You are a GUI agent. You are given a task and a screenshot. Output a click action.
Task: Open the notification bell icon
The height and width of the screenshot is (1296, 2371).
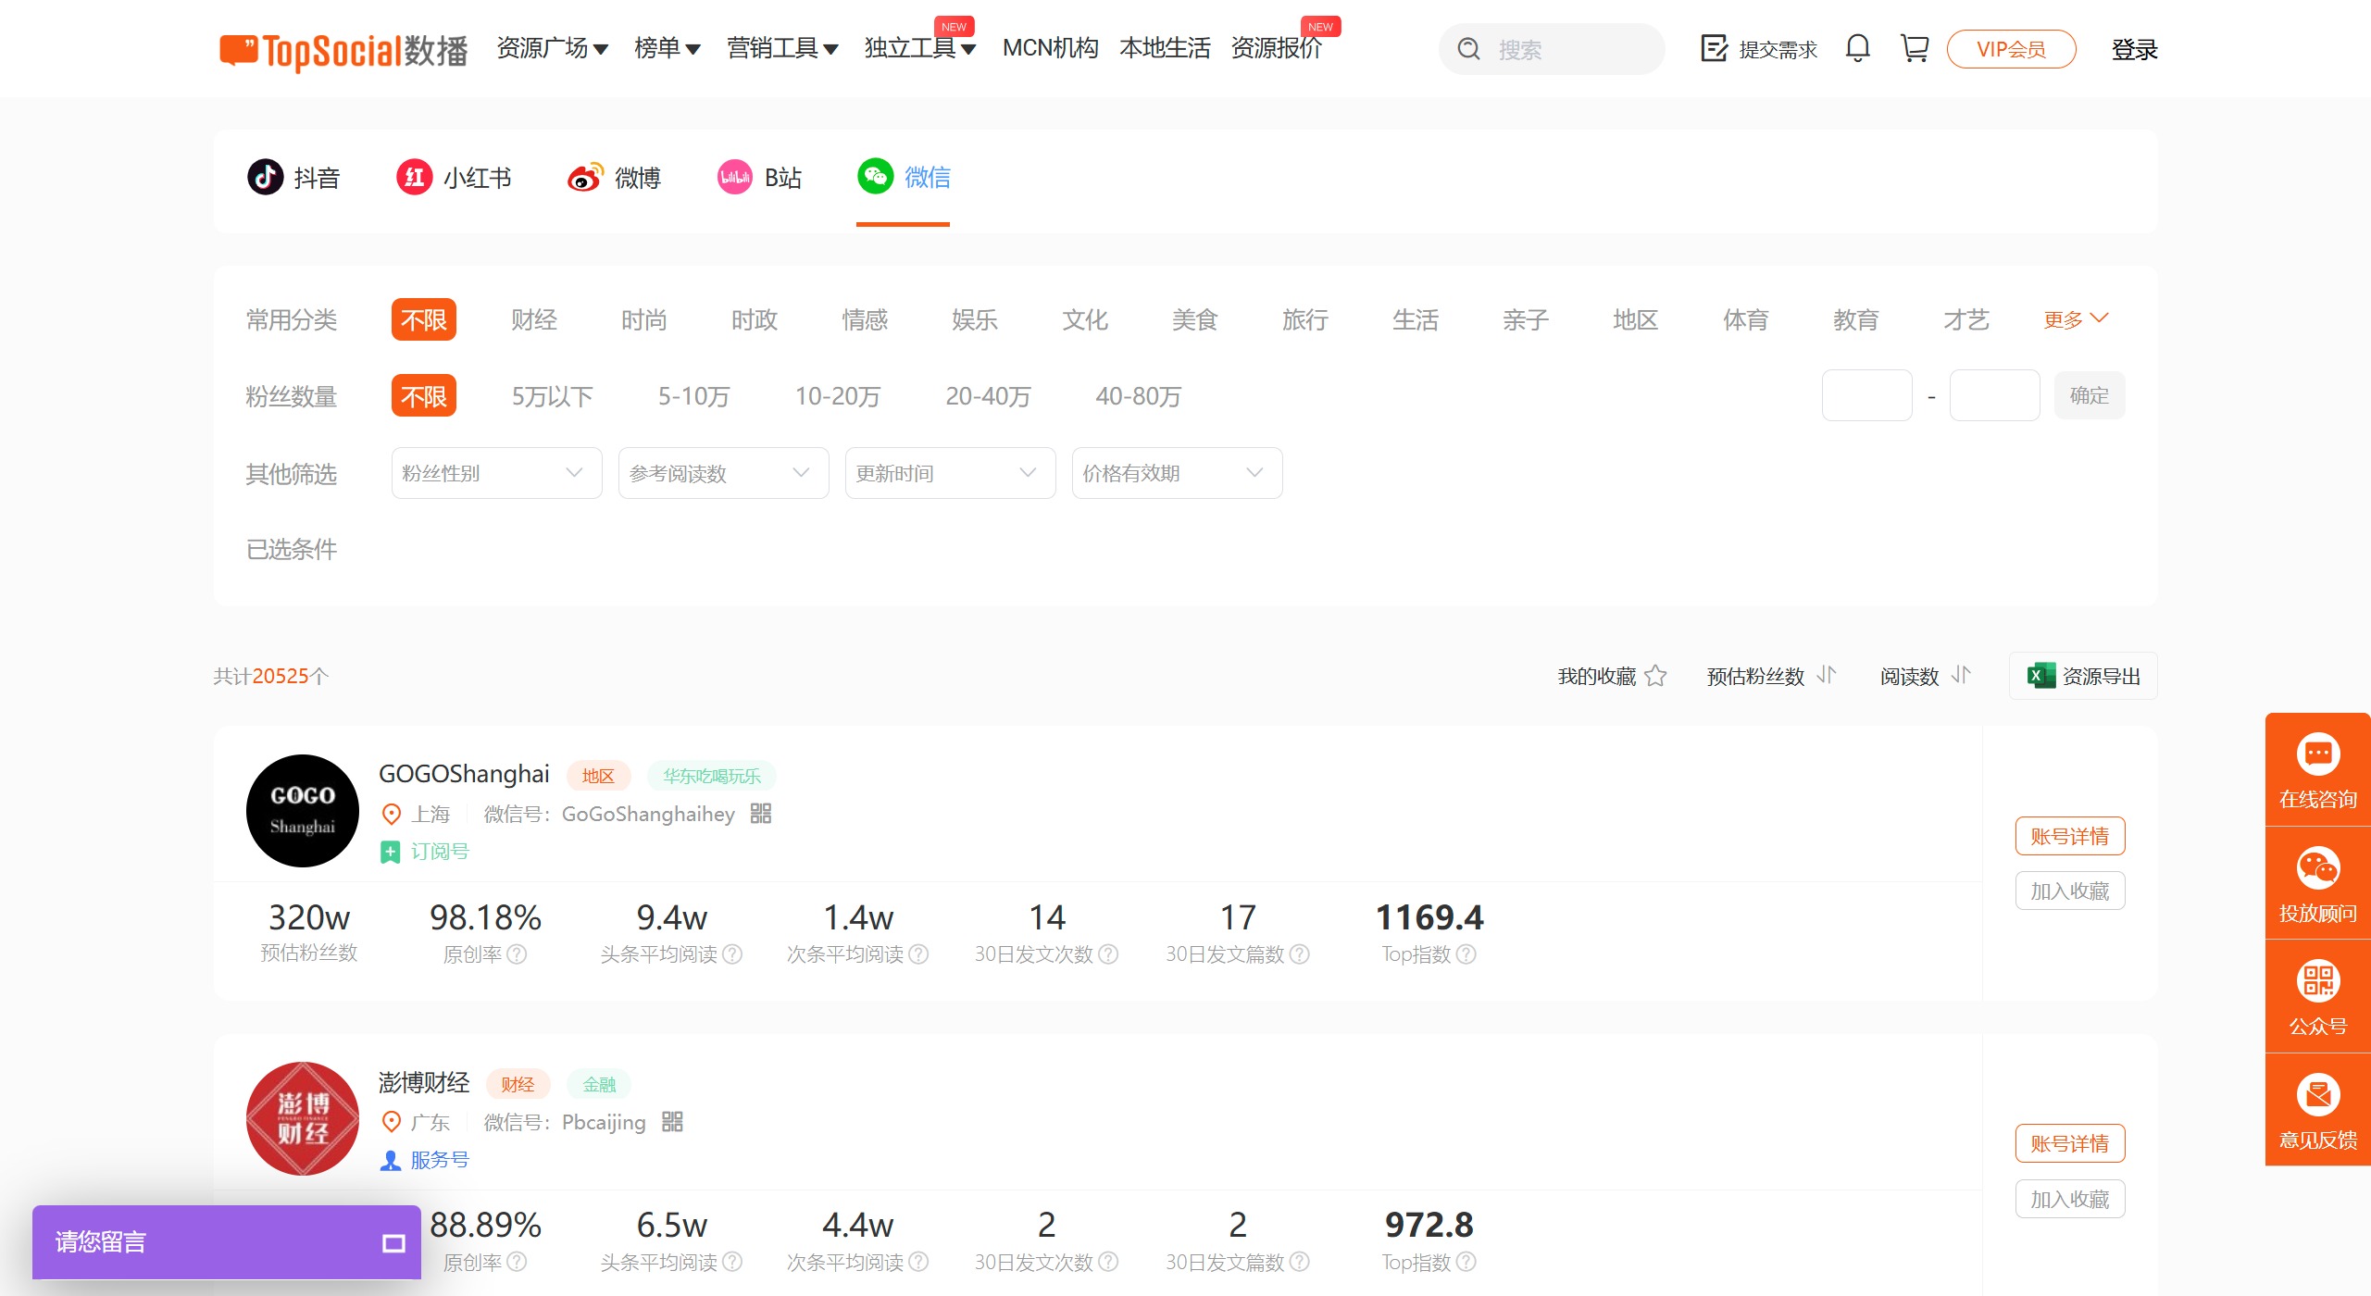point(1856,48)
